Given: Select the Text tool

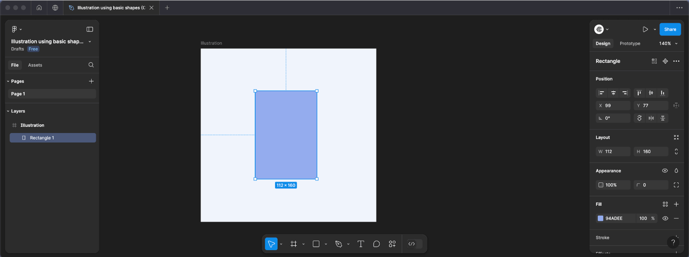Looking at the screenshot, I should (x=361, y=244).
